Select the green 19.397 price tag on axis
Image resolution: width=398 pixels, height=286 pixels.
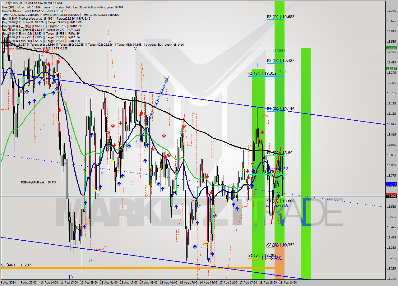(x=391, y=68)
